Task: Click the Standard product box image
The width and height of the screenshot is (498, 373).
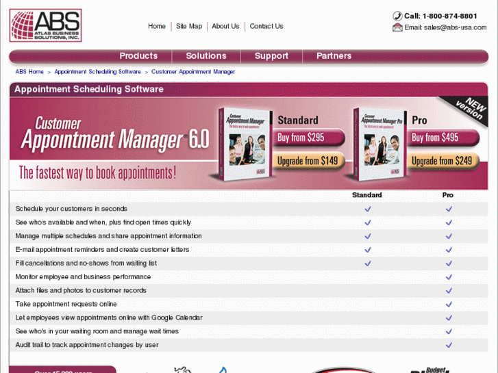Action: 245,144
